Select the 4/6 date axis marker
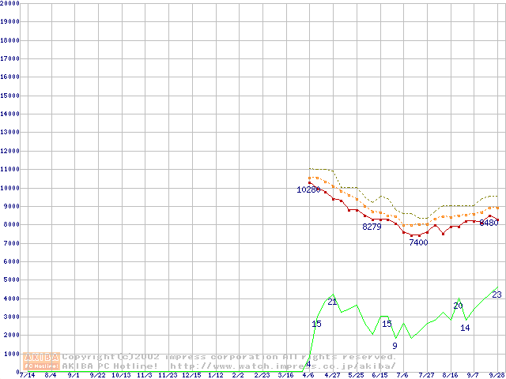506x379 pixels. pyautogui.click(x=308, y=375)
